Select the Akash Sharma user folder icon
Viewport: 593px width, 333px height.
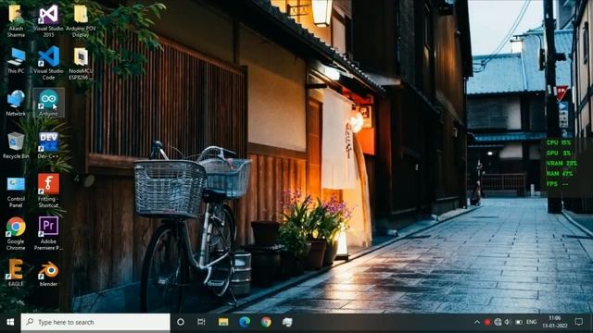coord(16,21)
